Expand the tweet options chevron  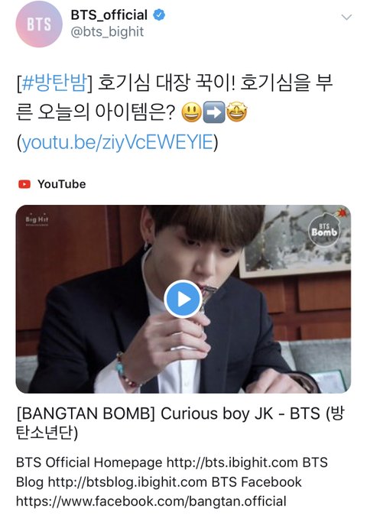tap(346, 17)
